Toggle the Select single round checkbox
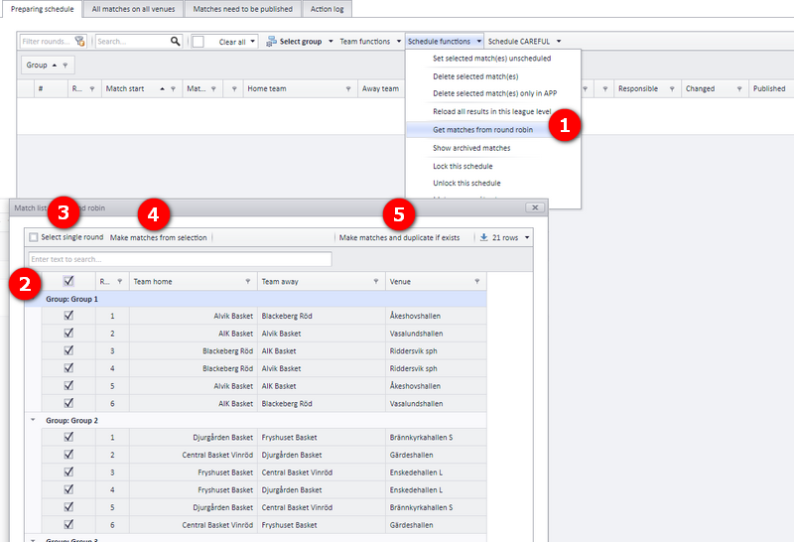This screenshot has height=542, width=794. (x=34, y=237)
